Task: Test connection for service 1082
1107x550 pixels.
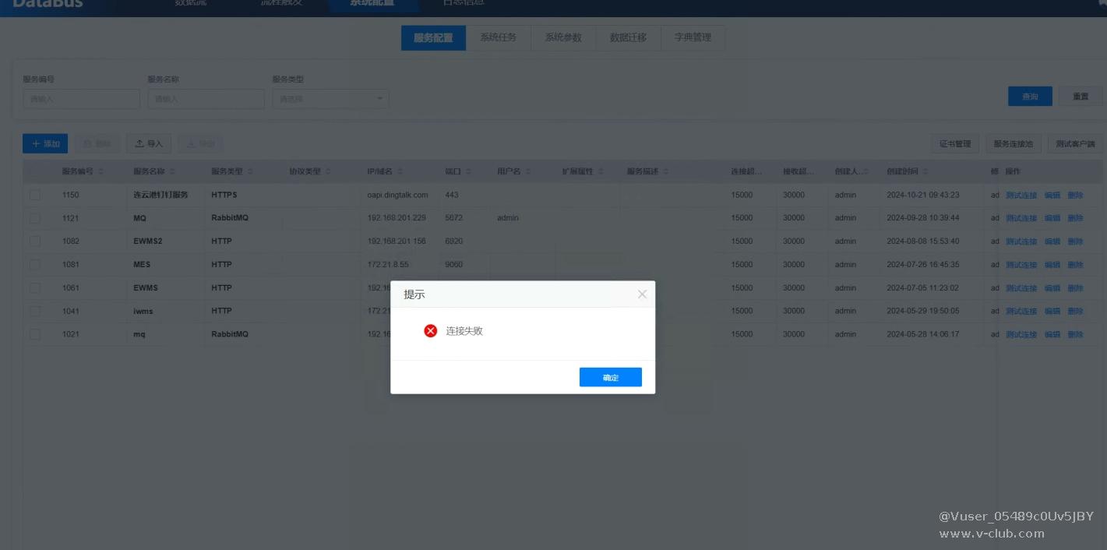Action: [1021, 242]
